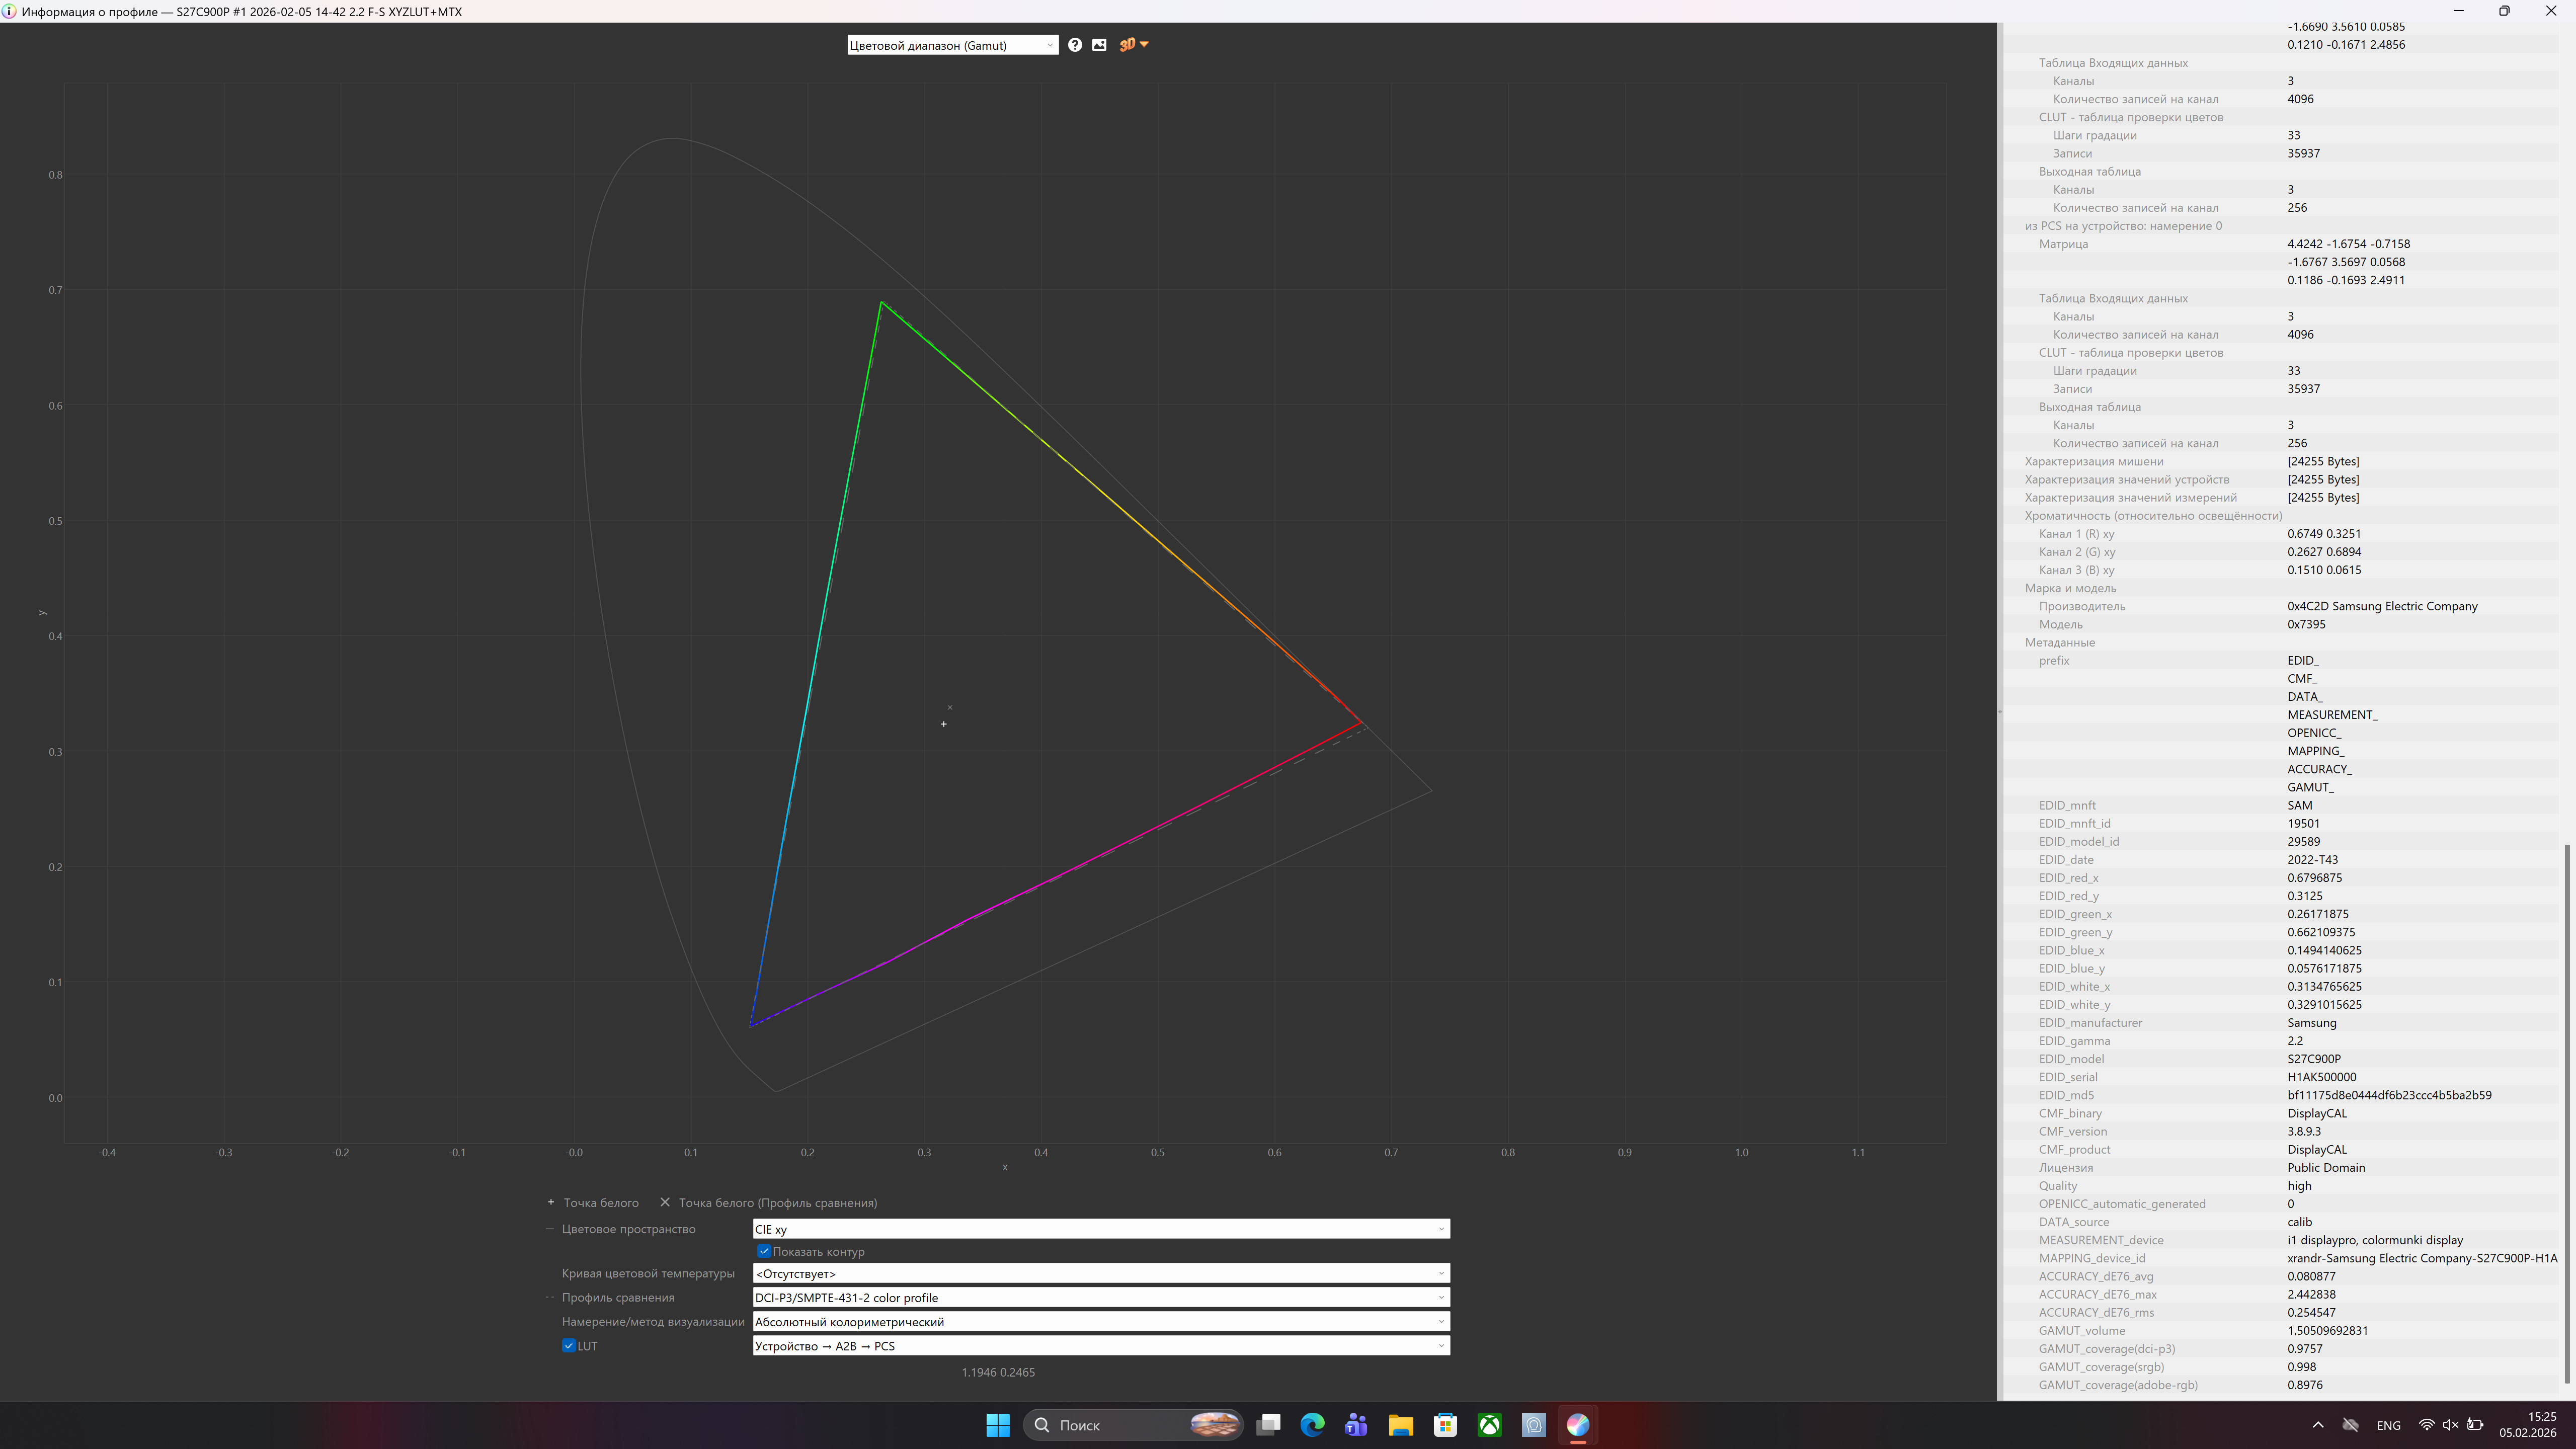Uncheck the Показать контур checkbox
Screen dimensions: 2576x1449
pyautogui.click(x=764, y=1251)
